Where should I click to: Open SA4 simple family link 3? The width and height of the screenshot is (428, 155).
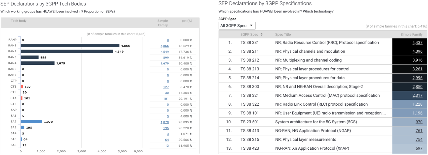[168, 134]
